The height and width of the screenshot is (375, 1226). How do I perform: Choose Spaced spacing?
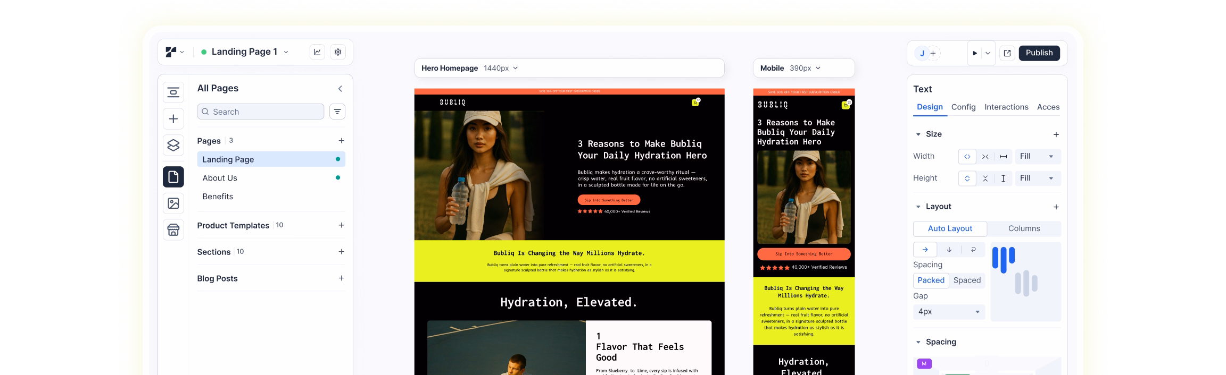coord(967,280)
